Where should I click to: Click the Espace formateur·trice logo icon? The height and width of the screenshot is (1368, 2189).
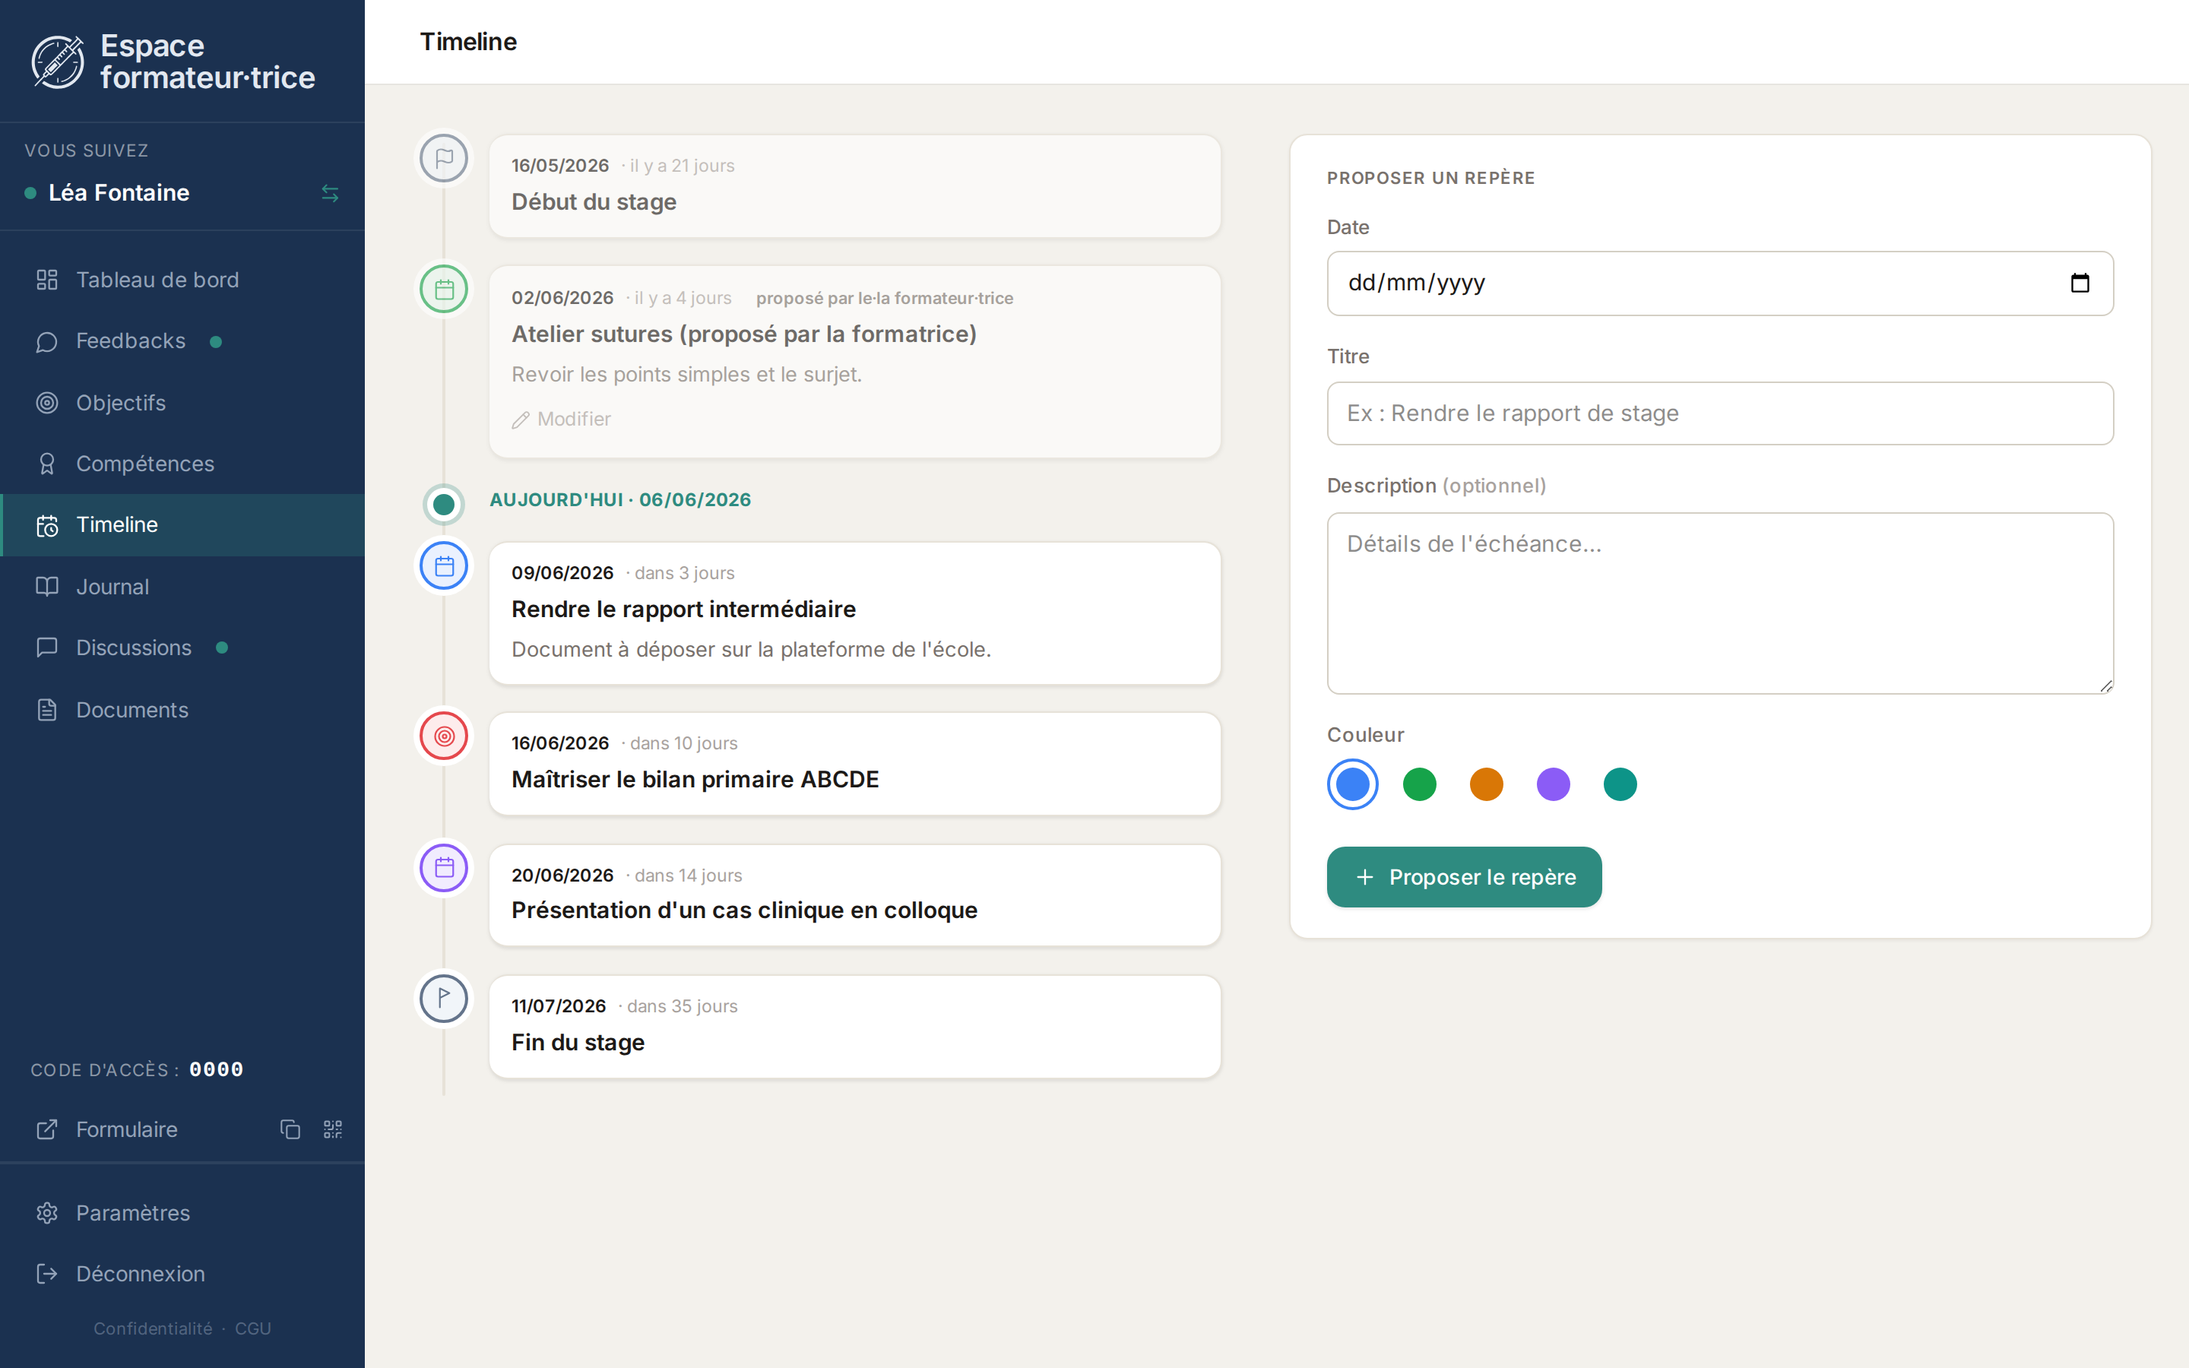pyautogui.click(x=58, y=62)
